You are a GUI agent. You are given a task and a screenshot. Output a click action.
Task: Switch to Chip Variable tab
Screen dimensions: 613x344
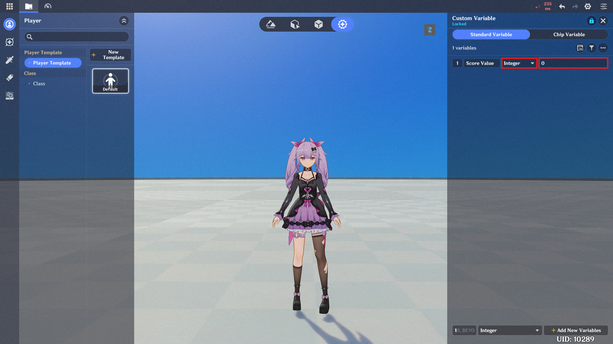click(569, 34)
